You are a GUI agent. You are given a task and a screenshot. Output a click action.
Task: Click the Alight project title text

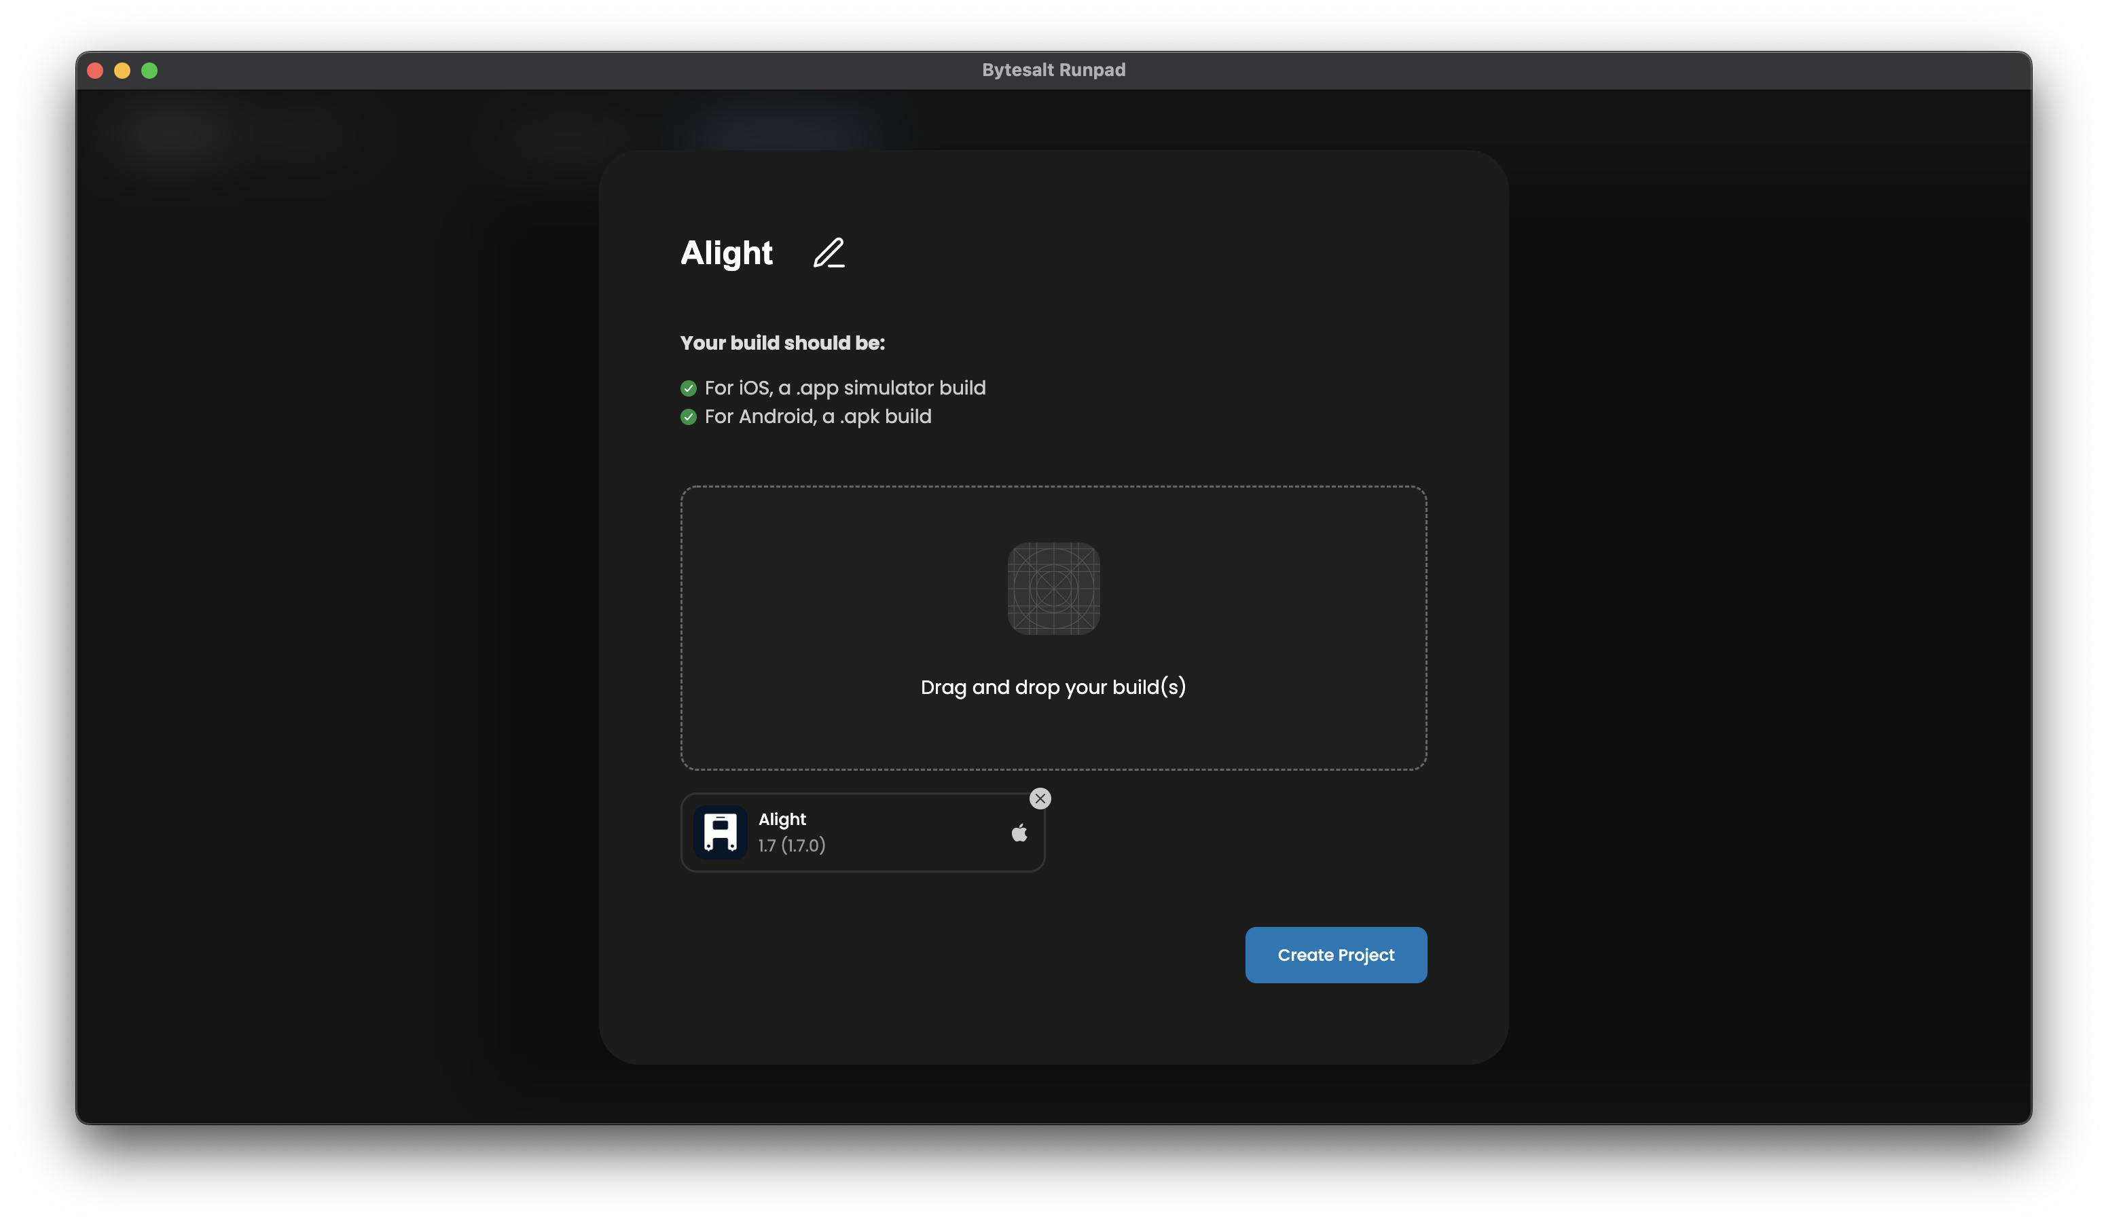point(726,253)
